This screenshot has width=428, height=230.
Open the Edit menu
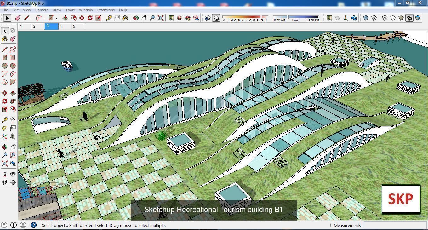(x=15, y=10)
